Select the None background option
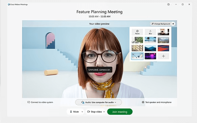The image size is (197, 123). coord(137,32)
